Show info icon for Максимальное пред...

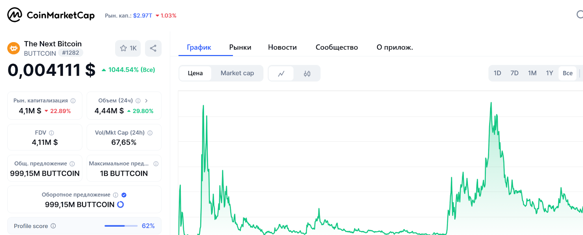(x=156, y=164)
